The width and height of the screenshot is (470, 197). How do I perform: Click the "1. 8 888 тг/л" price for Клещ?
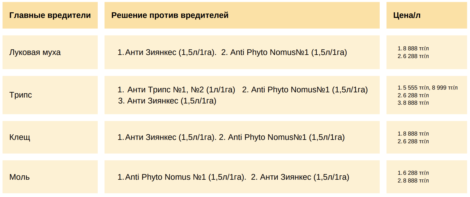pos(413,134)
